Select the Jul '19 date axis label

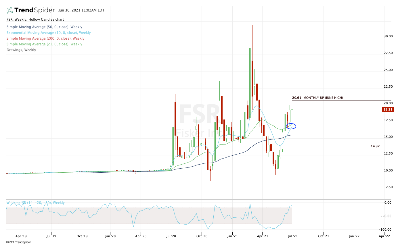tap(51, 236)
